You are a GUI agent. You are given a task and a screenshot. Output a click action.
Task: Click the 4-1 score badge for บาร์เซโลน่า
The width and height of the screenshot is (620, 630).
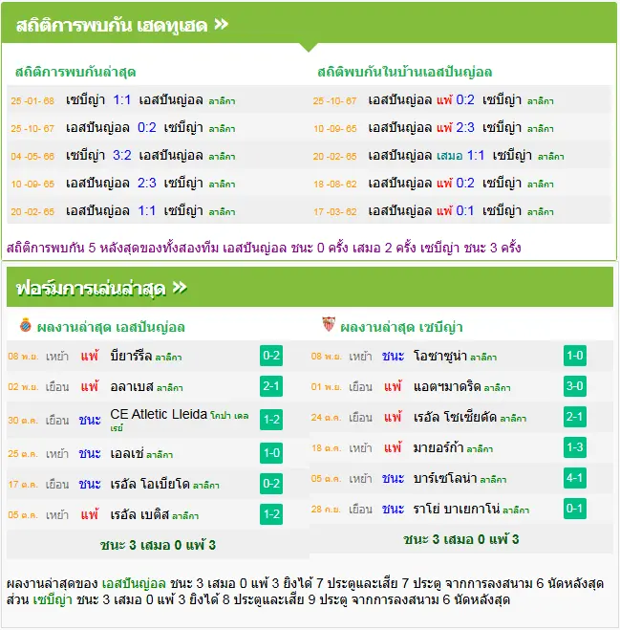point(575,478)
